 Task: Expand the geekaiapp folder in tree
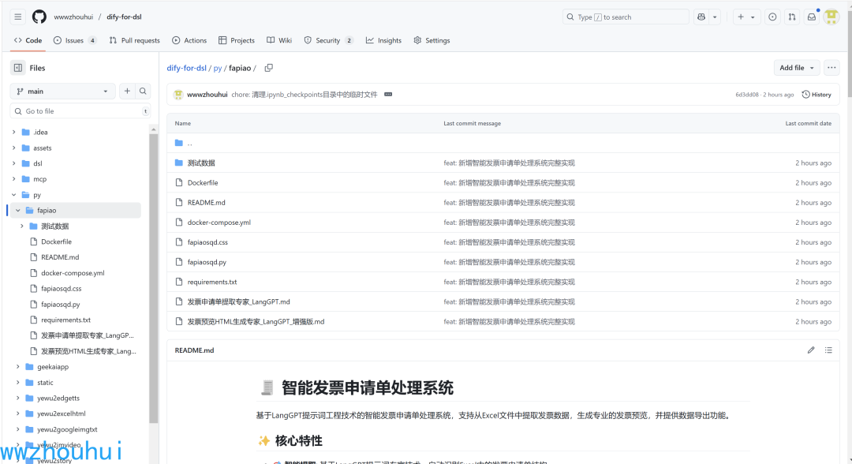(x=18, y=367)
